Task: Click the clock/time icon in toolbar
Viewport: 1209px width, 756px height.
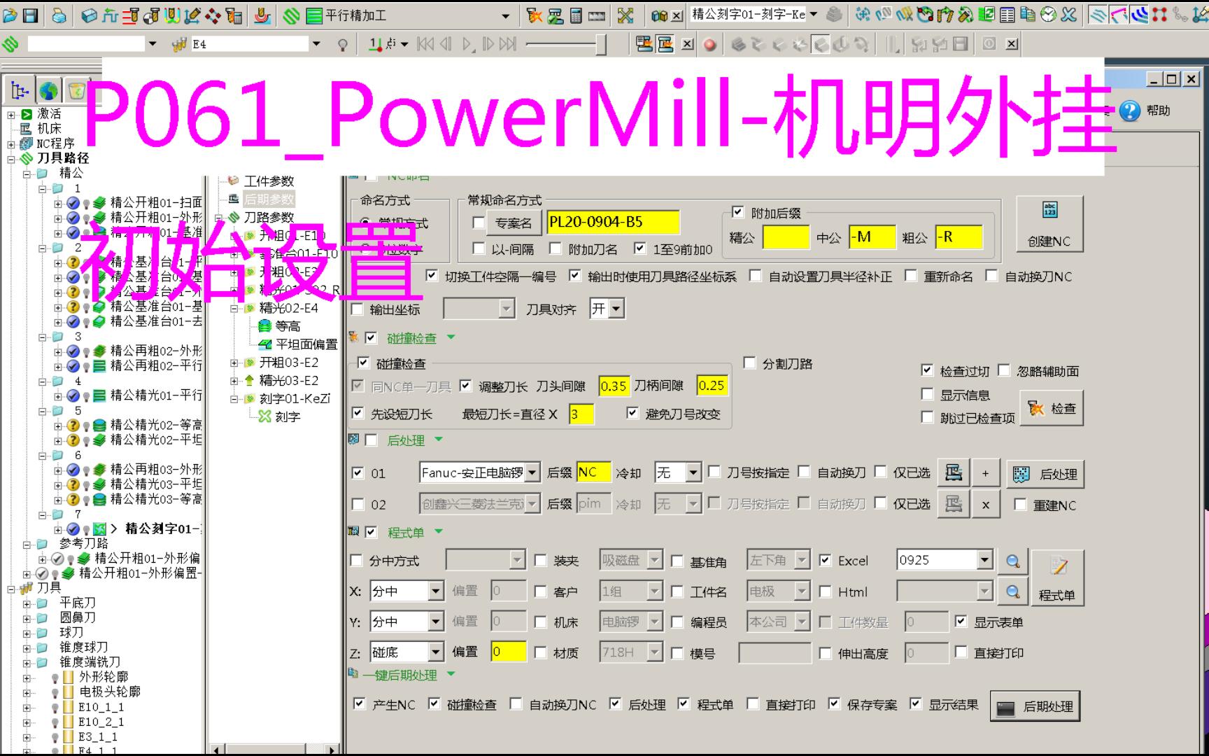Action: coord(1048,15)
